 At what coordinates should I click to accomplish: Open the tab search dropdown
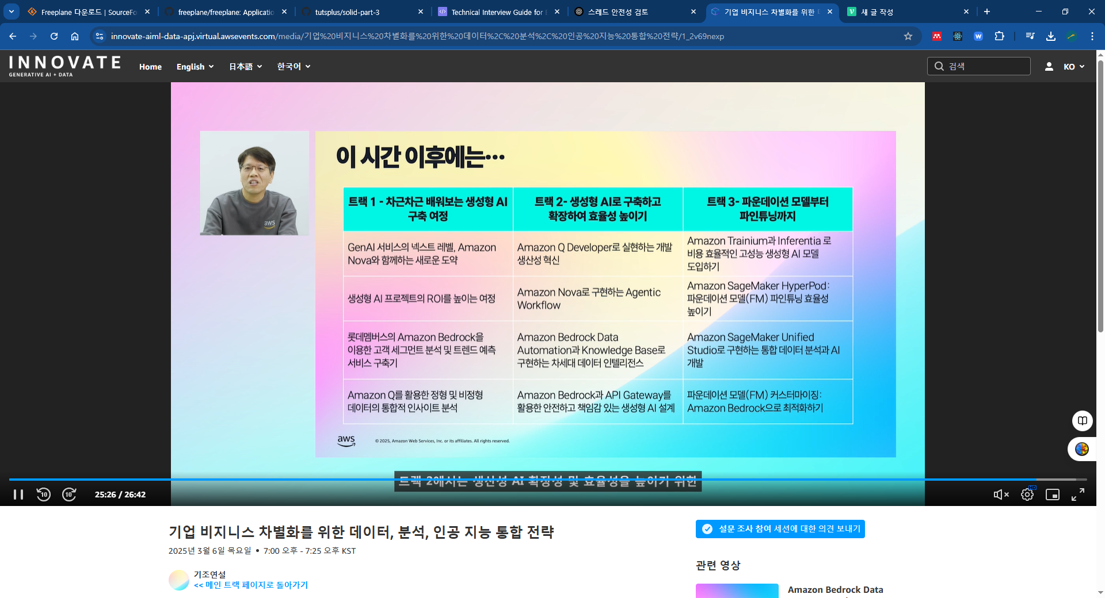[x=11, y=11]
